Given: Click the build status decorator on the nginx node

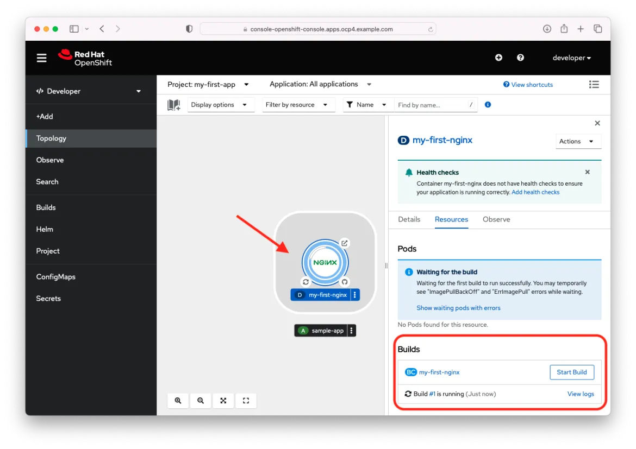Looking at the screenshot, I should (x=305, y=282).
